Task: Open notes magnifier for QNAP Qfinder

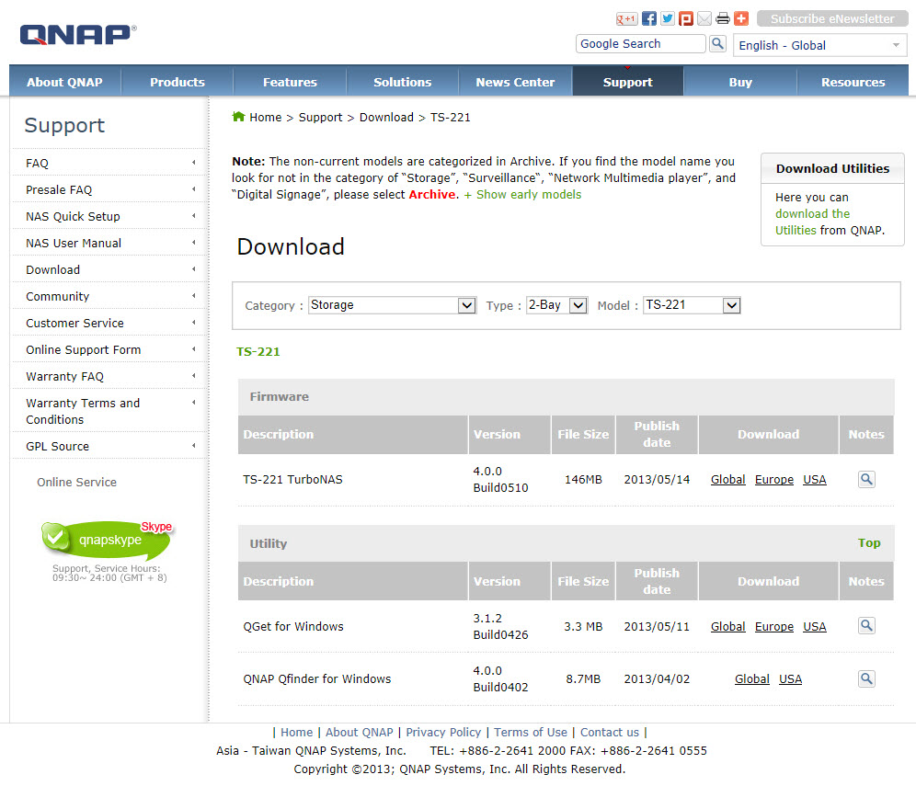Action: pyautogui.click(x=866, y=678)
